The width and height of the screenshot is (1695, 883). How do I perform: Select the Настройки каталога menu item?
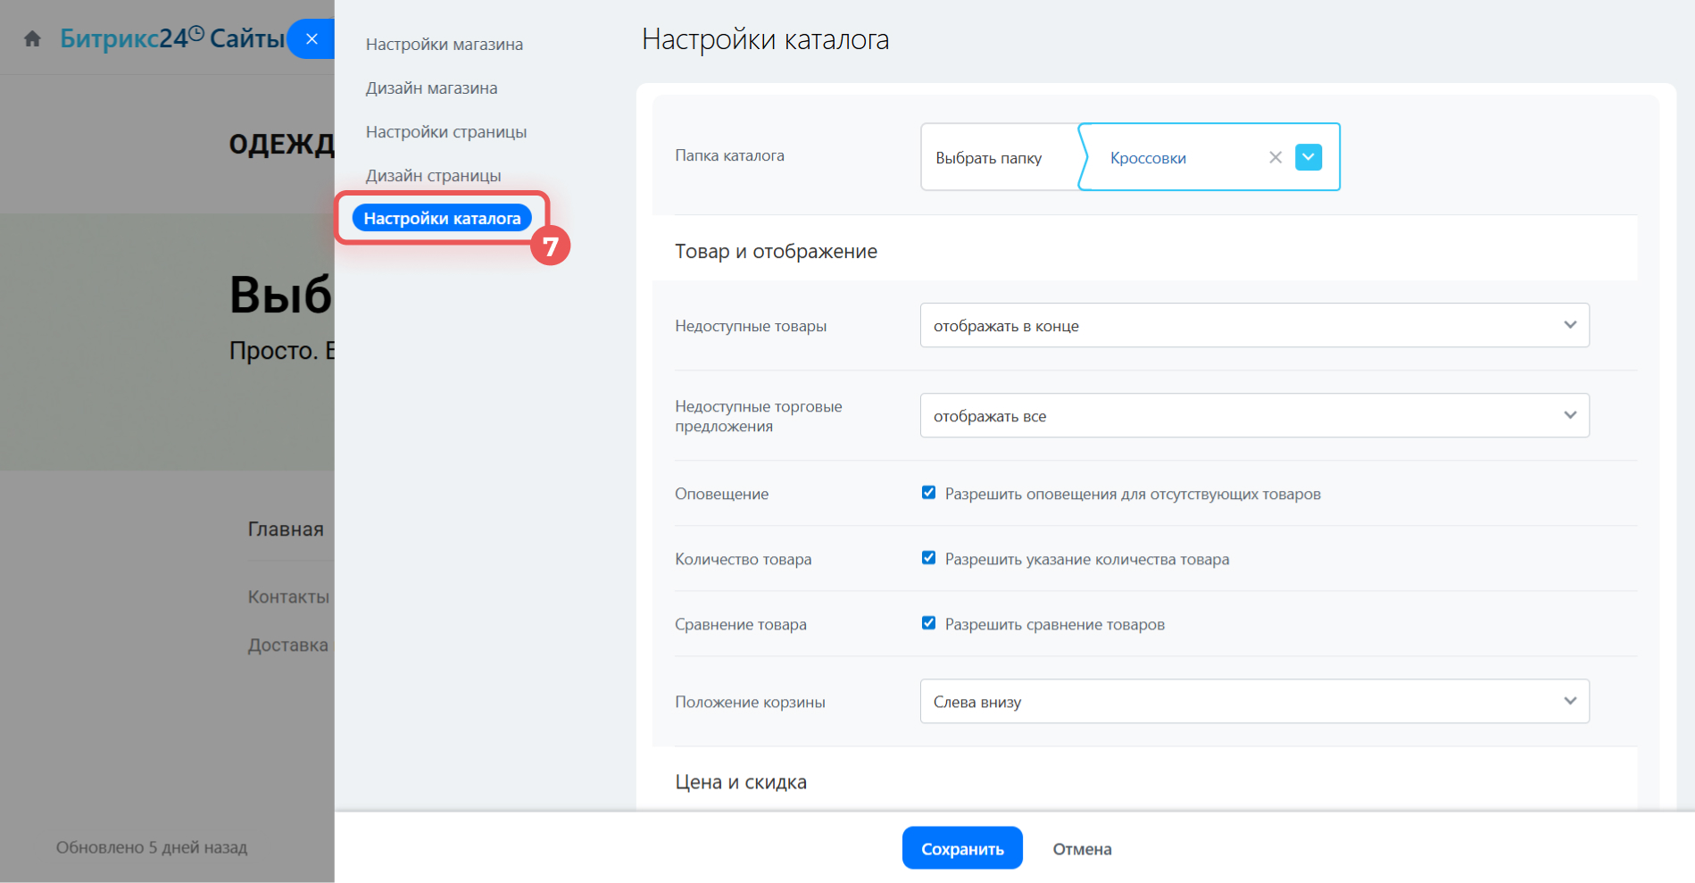[442, 219]
